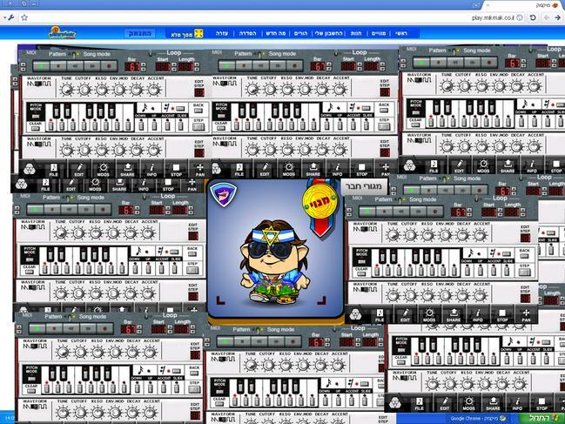Click PAN in synth toolbar right of avatar card
This screenshot has height=424, width=565.
[x=526, y=315]
